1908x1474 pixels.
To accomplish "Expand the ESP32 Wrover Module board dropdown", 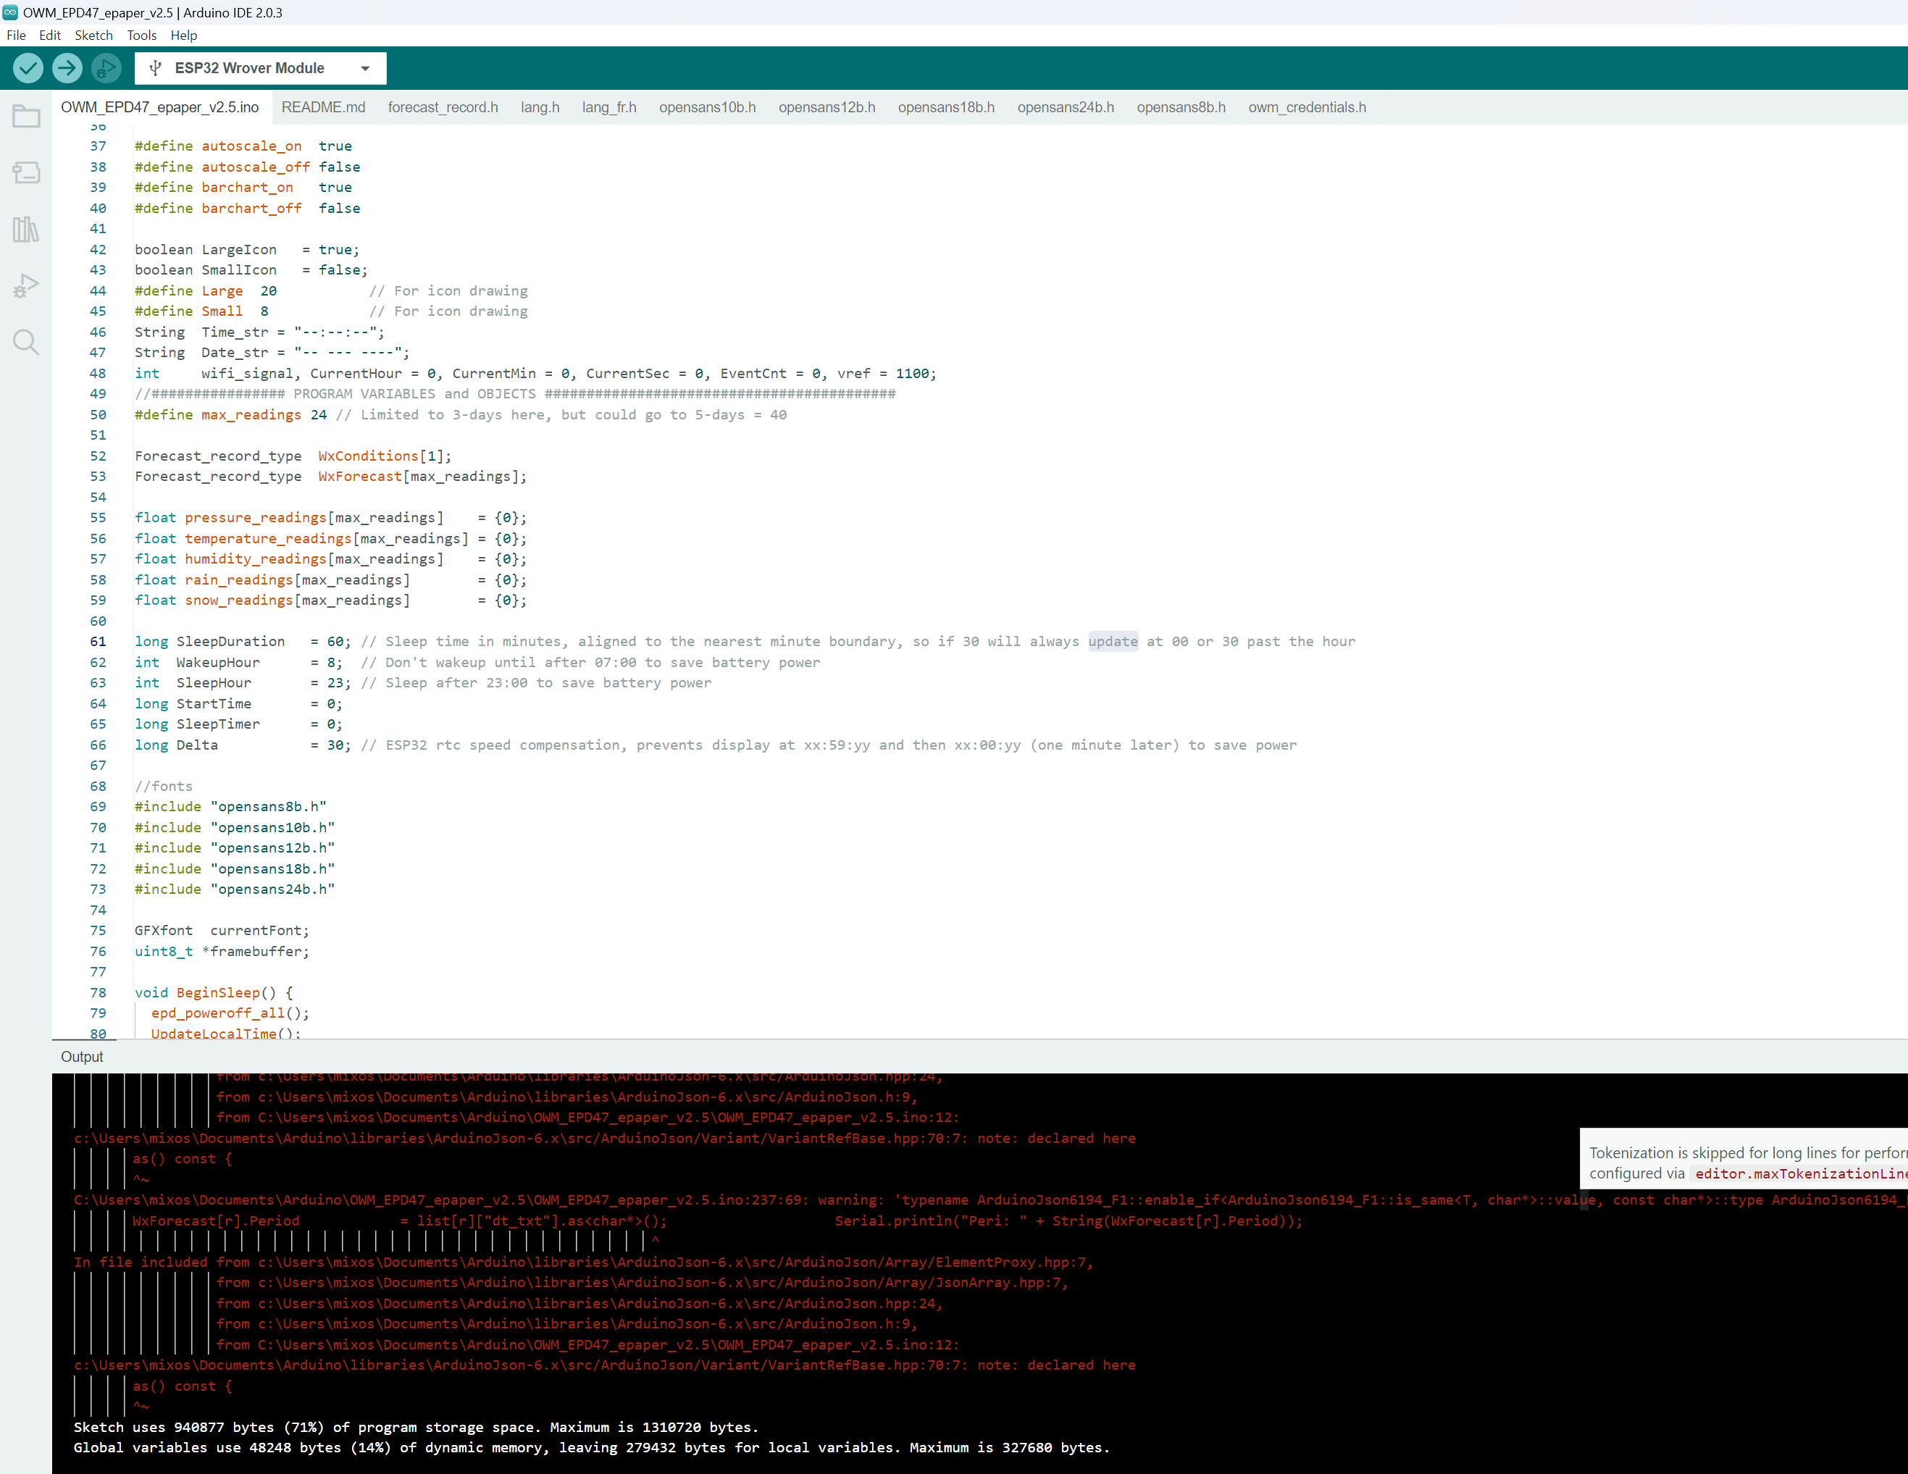I will click(x=260, y=68).
